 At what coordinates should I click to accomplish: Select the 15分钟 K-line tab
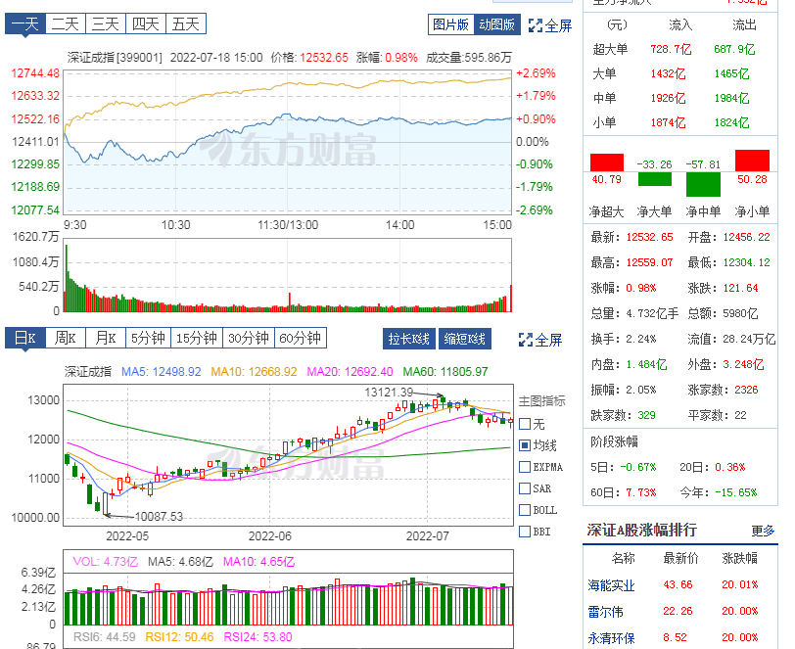(x=197, y=338)
